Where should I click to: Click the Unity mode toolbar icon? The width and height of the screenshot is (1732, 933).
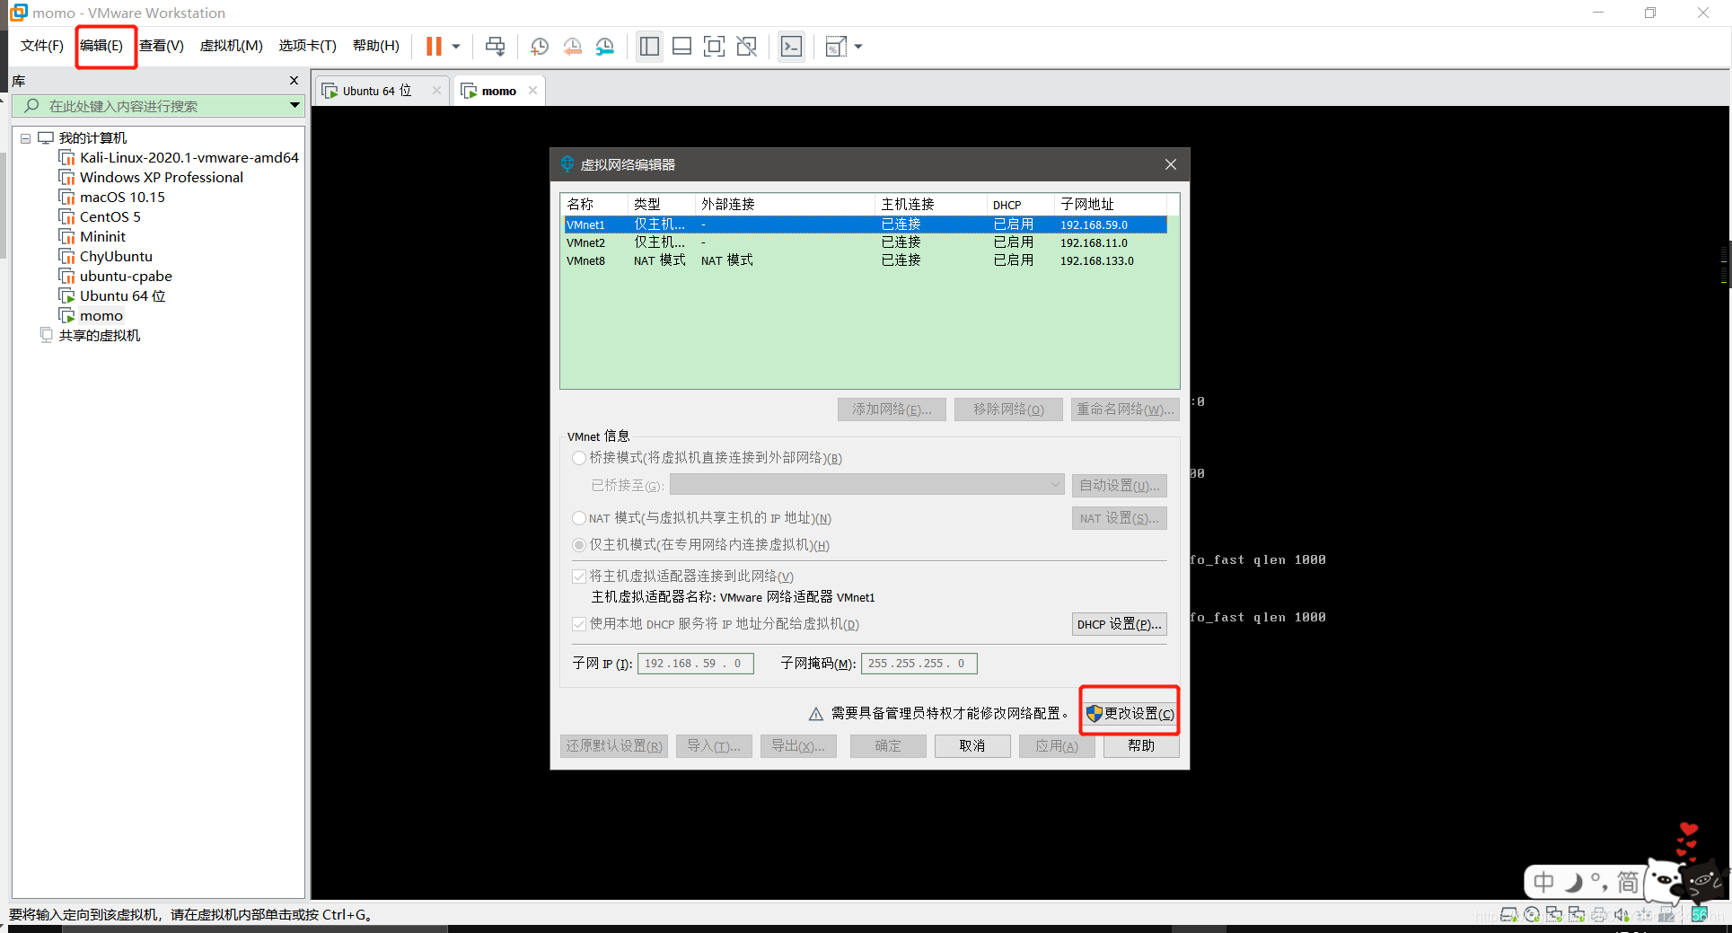[747, 47]
